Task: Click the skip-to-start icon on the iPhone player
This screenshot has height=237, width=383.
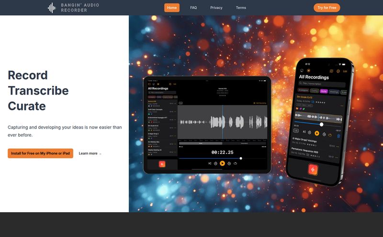Action: (x=304, y=132)
